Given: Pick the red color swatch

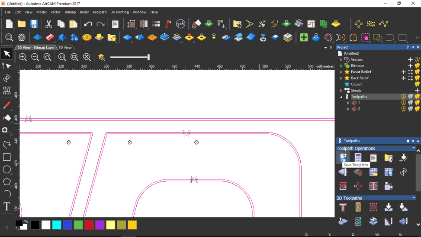Looking at the screenshot, I should (x=89, y=225).
